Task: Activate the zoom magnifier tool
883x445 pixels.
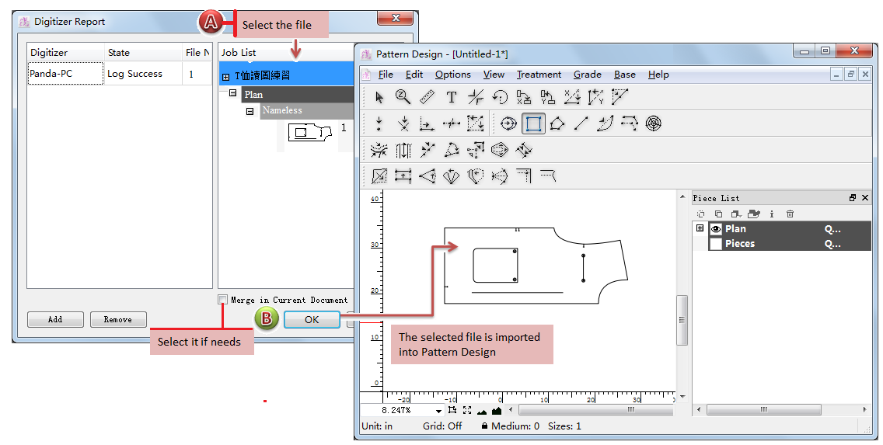Action: click(403, 97)
